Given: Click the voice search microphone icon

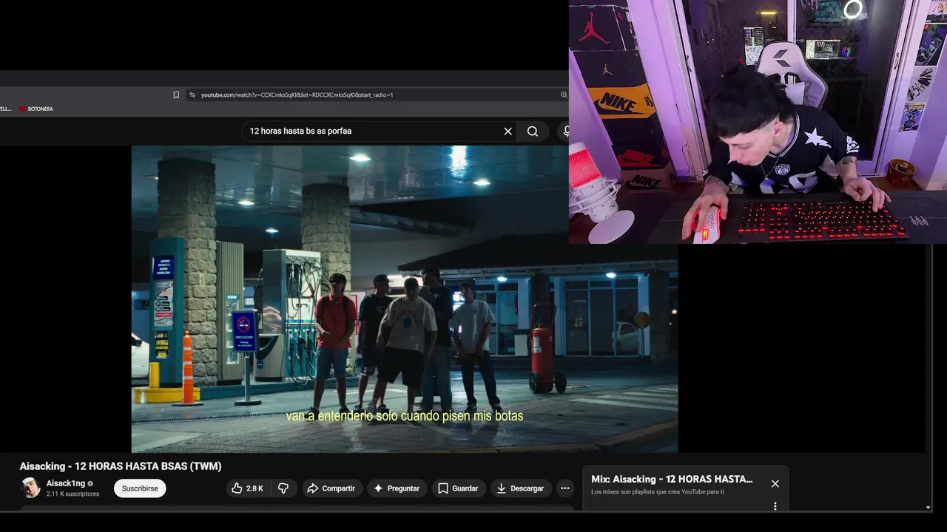Looking at the screenshot, I should click(565, 131).
